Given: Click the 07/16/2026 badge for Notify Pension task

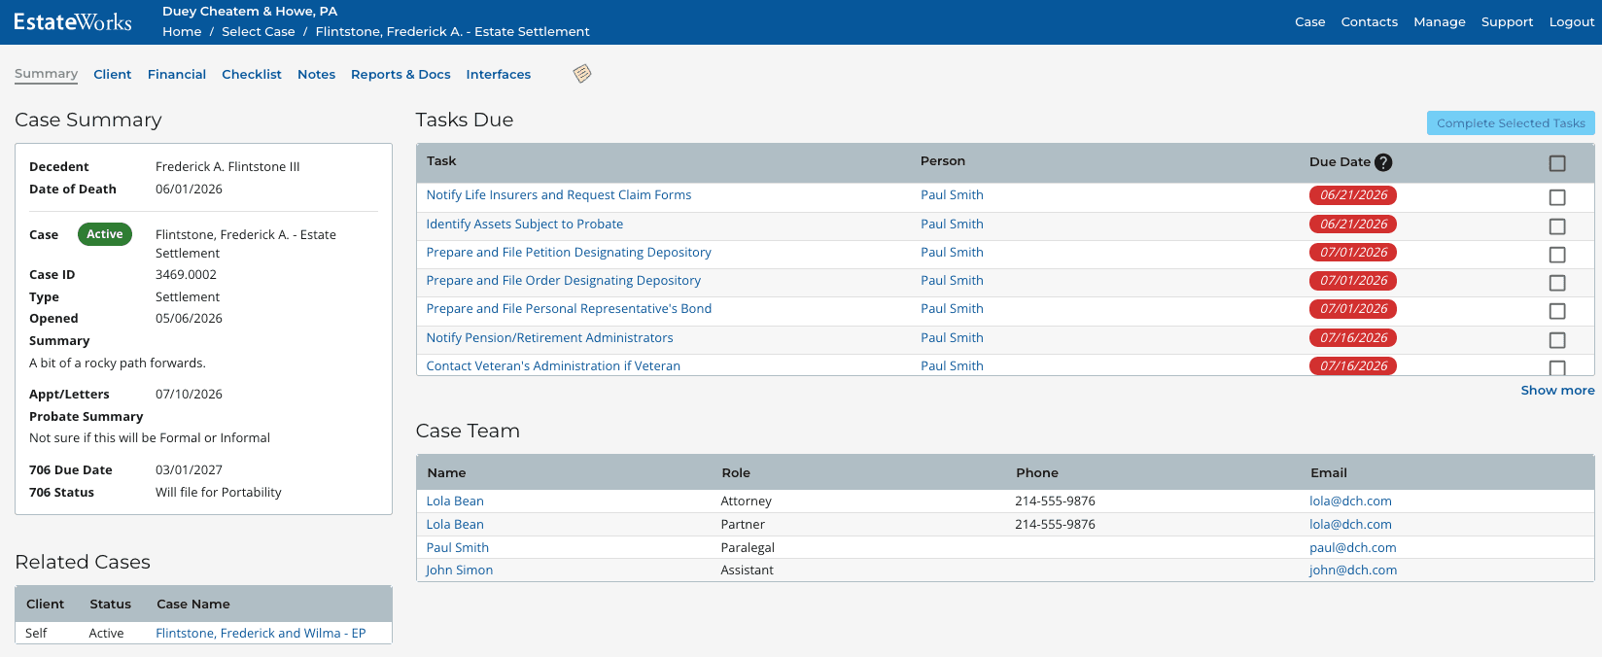Looking at the screenshot, I should click(1353, 338).
